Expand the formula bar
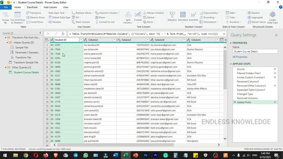Screen dimensions: 283x159 pyautogui.click(x=224, y=34)
